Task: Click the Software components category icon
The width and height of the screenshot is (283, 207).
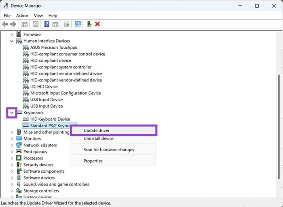Action: tap(19, 171)
